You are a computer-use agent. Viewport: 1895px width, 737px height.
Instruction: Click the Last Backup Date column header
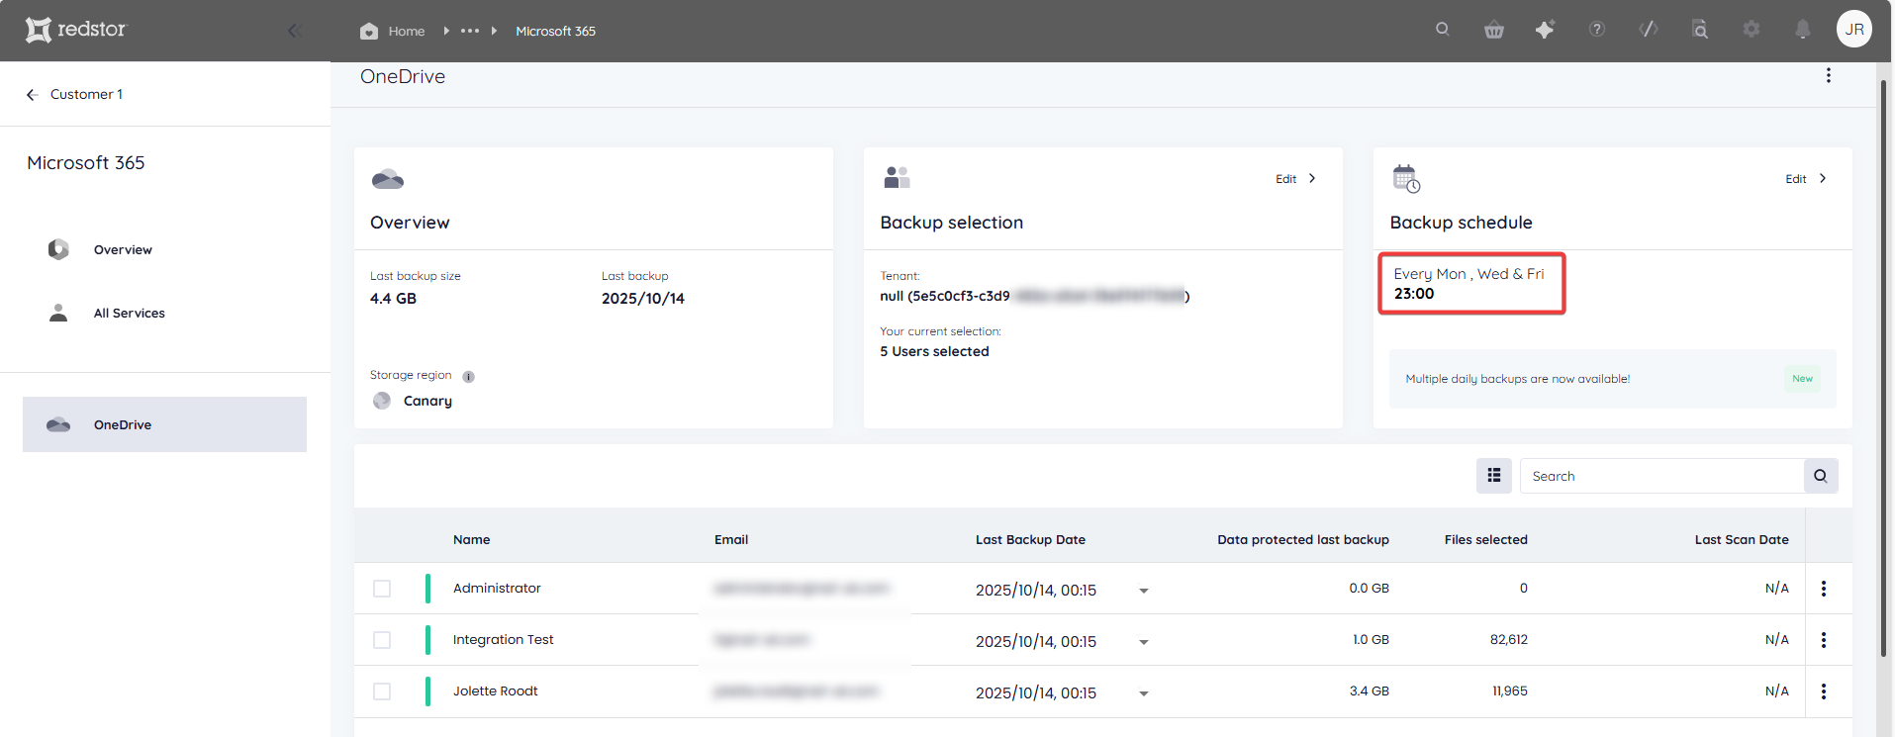tap(1030, 539)
